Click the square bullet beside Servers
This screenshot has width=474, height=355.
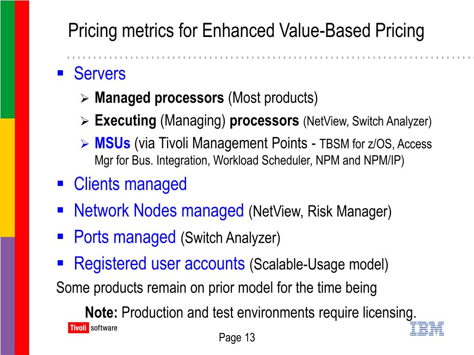(x=61, y=73)
